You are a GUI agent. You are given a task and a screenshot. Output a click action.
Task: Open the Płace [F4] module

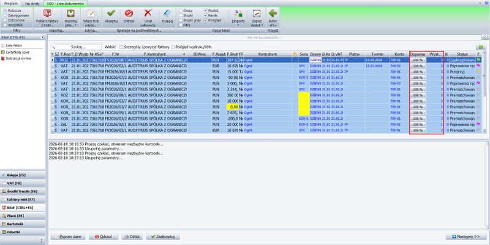23,216
